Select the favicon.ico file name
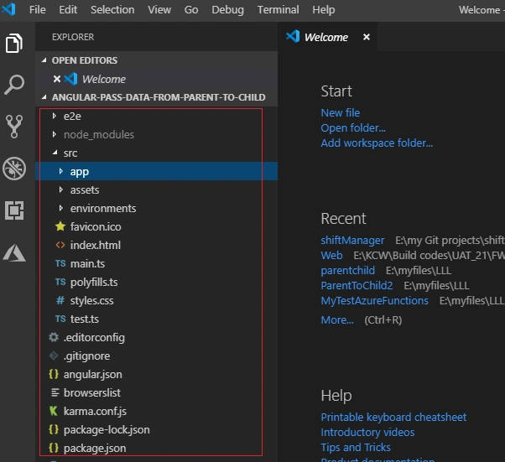Screen dimensions: 505x462 tap(96, 226)
